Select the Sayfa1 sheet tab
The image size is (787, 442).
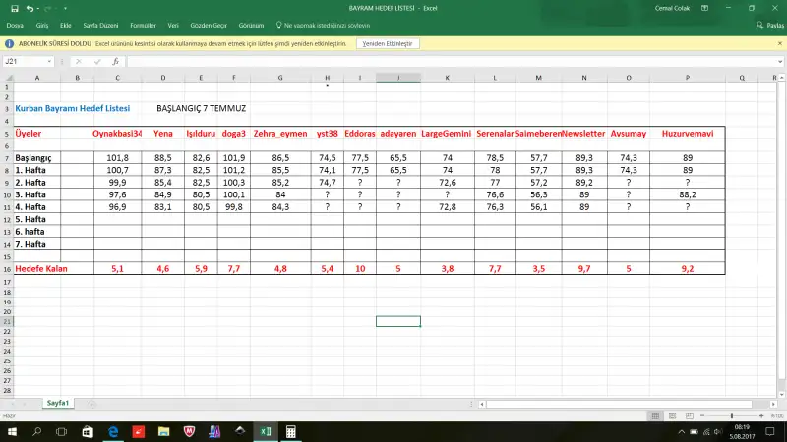point(58,403)
